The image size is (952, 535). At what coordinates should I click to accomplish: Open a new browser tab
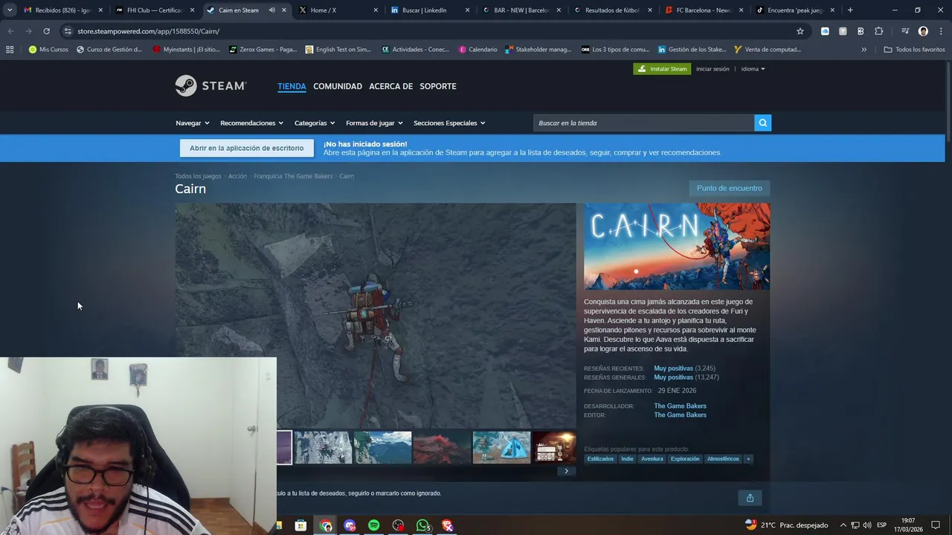850,10
